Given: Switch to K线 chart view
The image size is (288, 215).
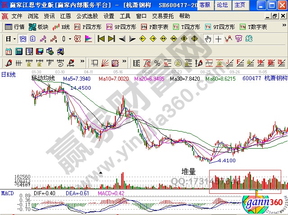Looking at the screenshot, I should [x=62, y=27].
